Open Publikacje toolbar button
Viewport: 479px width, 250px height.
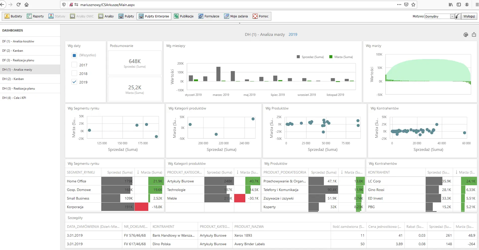point(184,16)
